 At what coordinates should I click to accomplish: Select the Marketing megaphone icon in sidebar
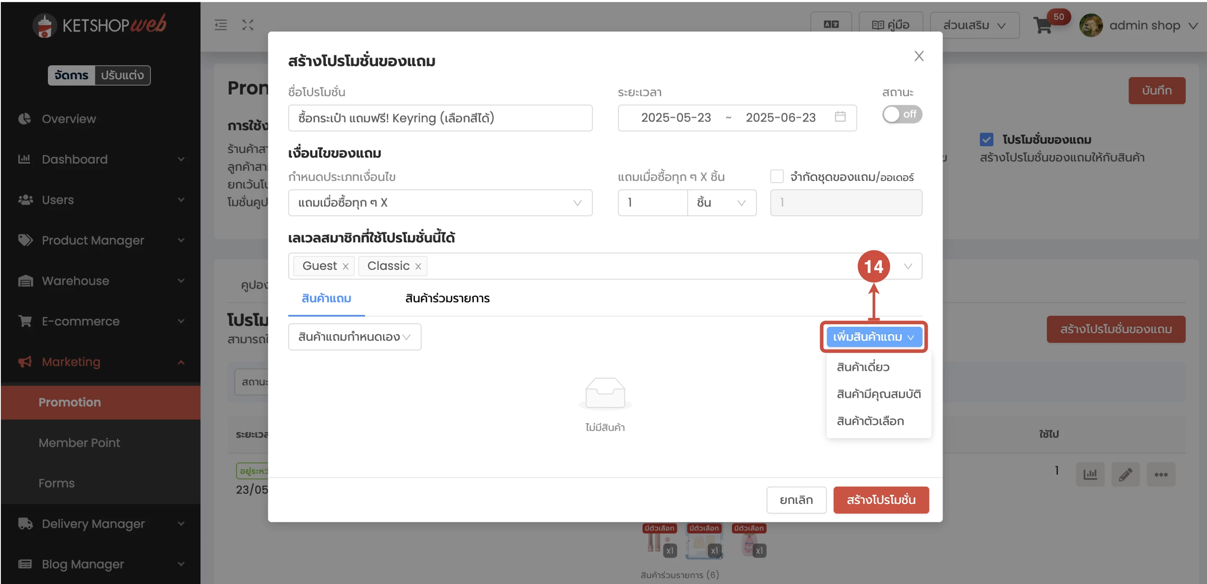coord(24,362)
